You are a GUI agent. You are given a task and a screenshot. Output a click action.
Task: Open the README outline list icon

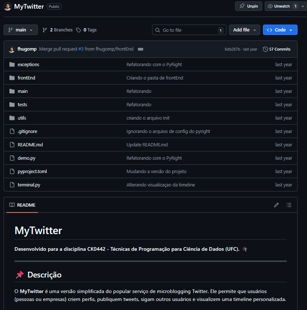(x=289, y=205)
